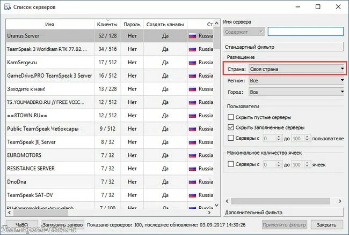Image resolution: width=349 pixels, height=235 pixels.
Task: Click filter panel horizontal scroll right arrow
Action: (x=340, y=201)
